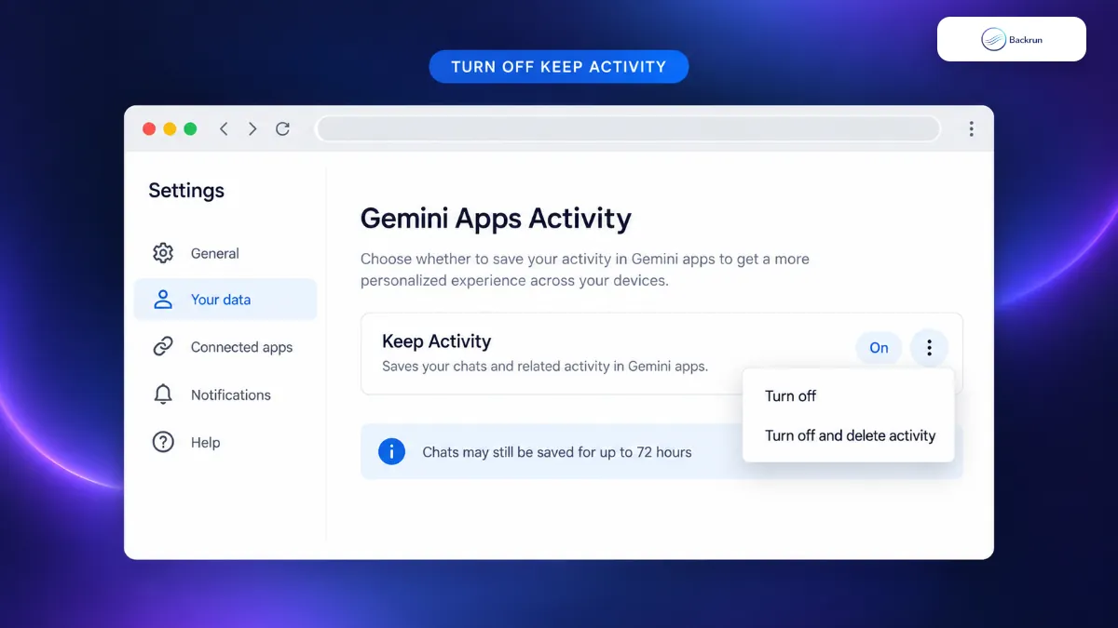Click the Your data person icon
Viewport: 1118px width, 628px height.
point(163,300)
